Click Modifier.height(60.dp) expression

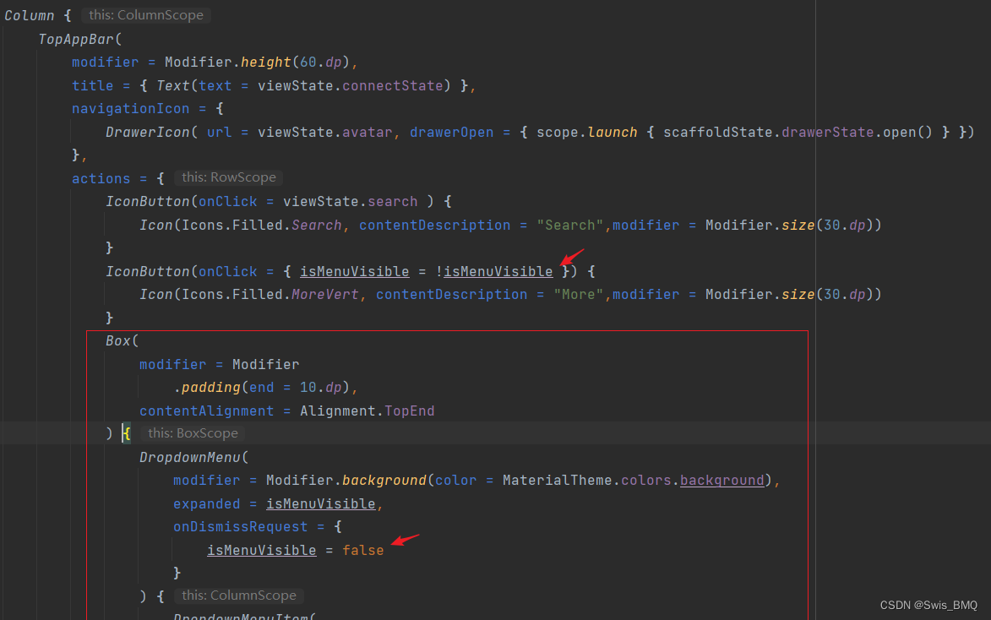coord(259,62)
